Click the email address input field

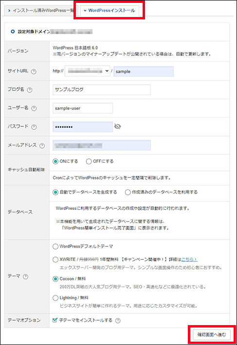[x=102, y=145]
